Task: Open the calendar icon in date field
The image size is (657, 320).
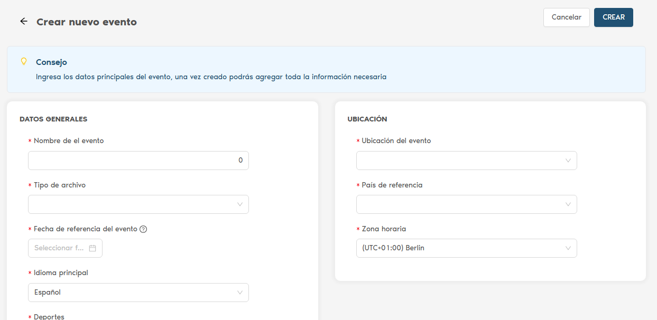Action: 92,248
